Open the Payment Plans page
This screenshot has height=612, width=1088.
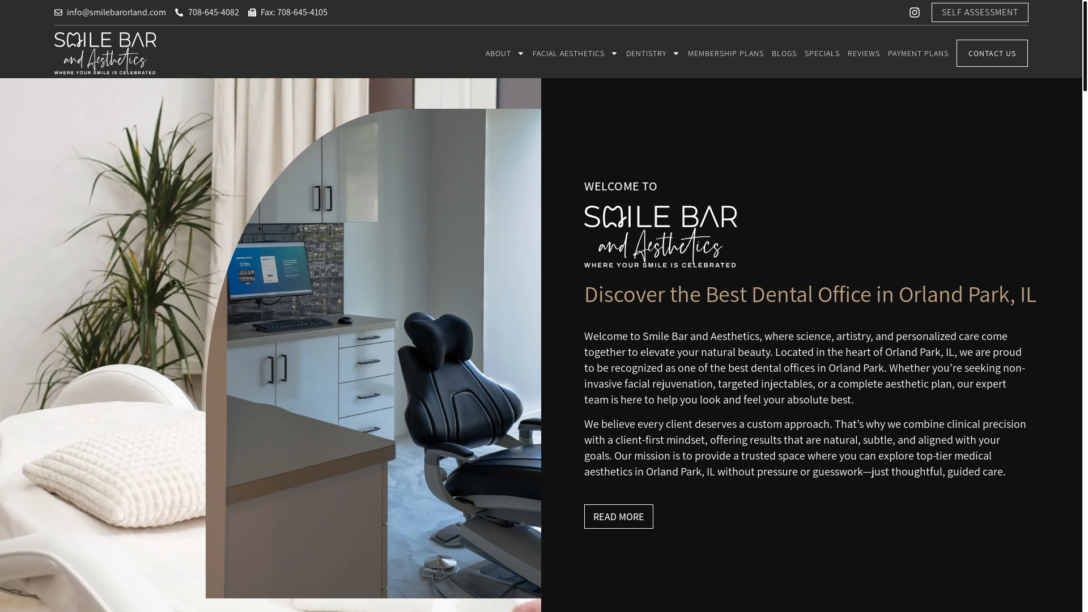click(918, 53)
